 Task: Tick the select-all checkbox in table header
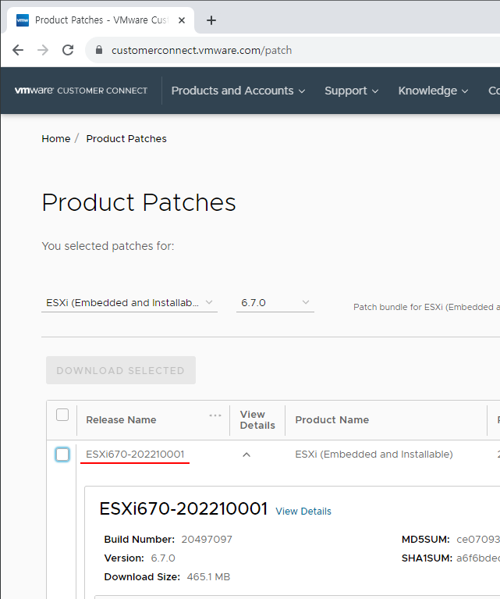[62, 415]
